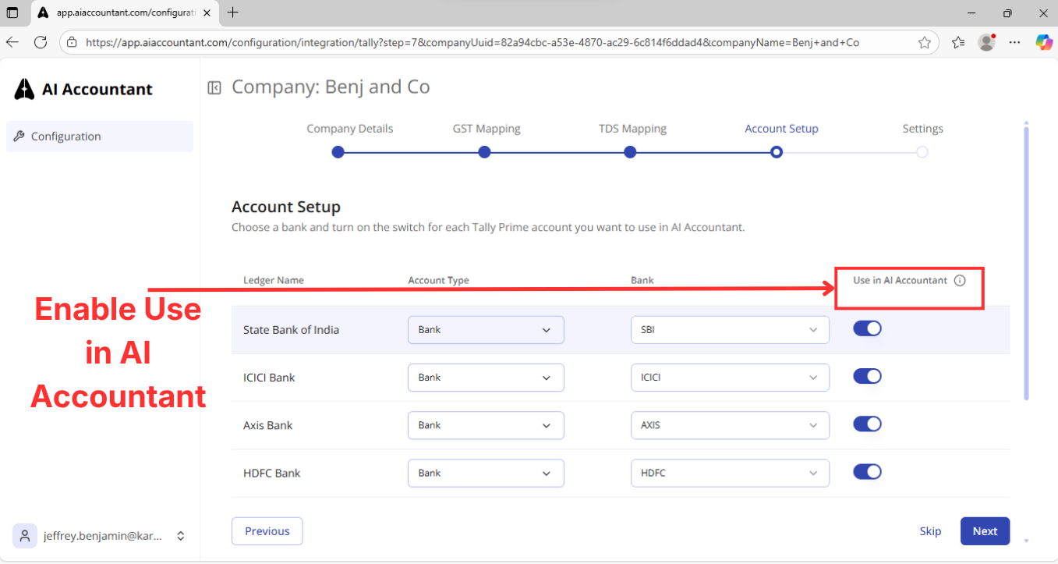Open the tab actions menu icon
Screen dimensions: 1058x564
[x=12, y=13]
